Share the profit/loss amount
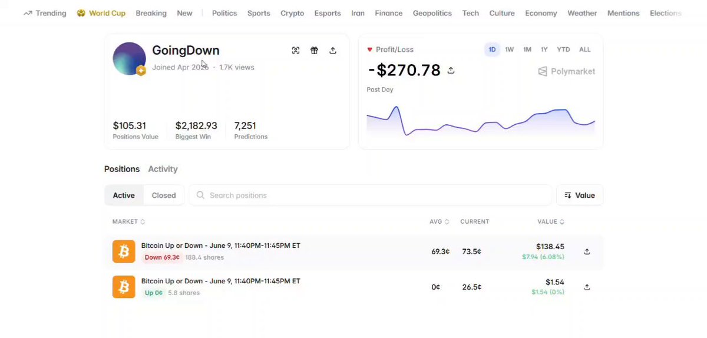The width and height of the screenshot is (707, 338). tap(451, 71)
